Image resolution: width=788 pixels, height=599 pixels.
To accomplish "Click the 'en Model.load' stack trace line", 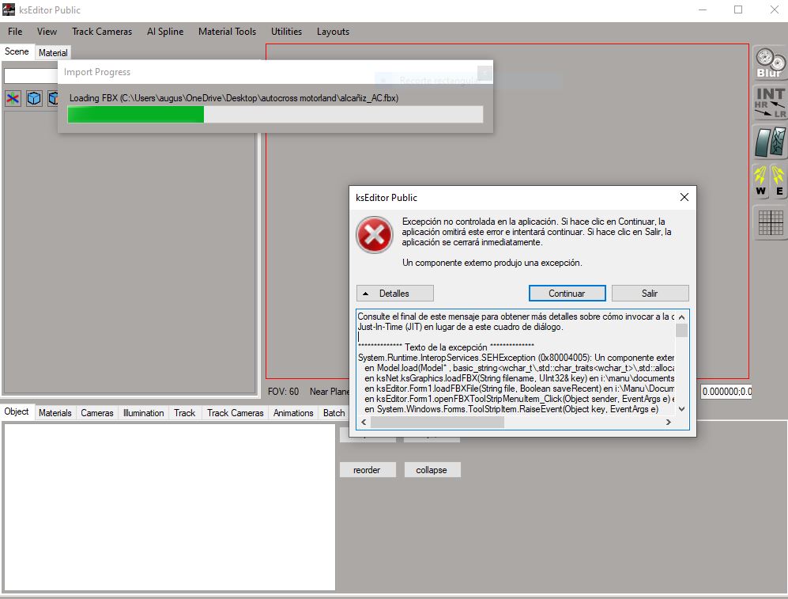I will coord(519,368).
